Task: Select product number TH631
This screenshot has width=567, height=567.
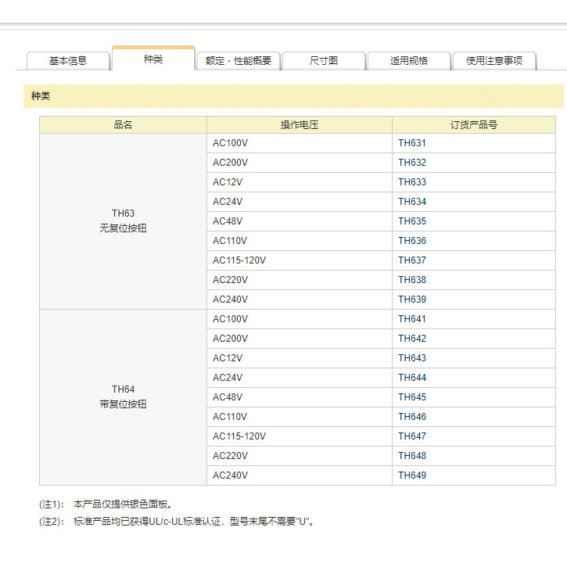Action: click(x=412, y=143)
